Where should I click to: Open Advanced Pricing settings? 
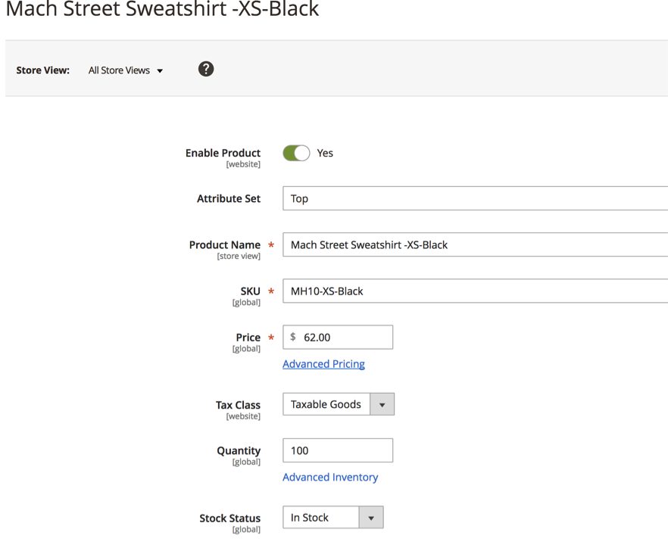tap(323, 363)
